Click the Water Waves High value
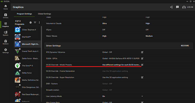 pyautogui.click(x=104, y=36)
